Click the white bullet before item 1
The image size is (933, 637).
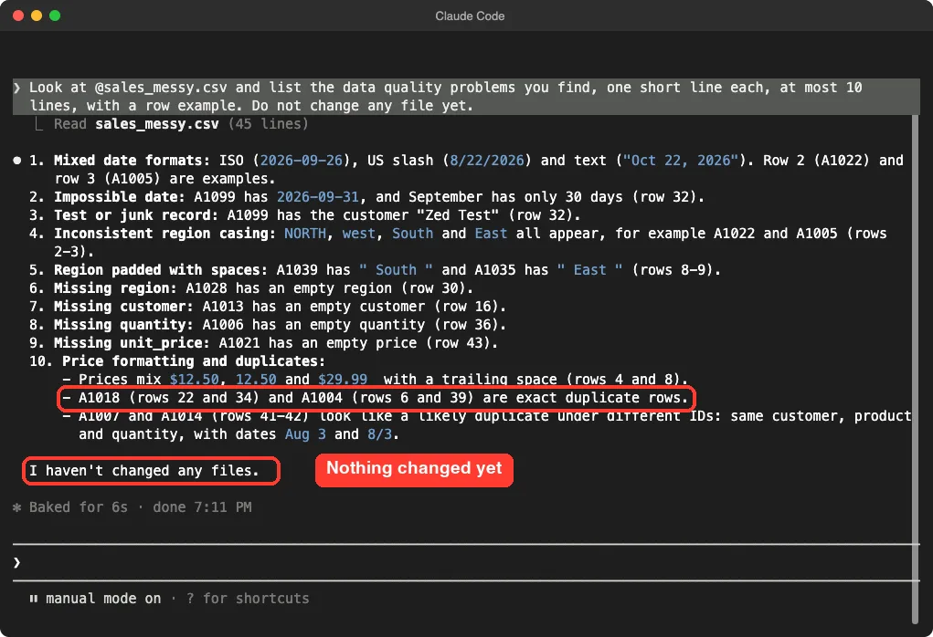pyautogui.click(x=17, y=161)
